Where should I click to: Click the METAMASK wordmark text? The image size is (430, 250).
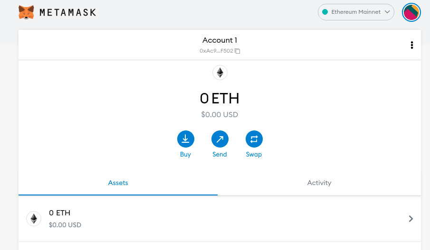point(68,12)
